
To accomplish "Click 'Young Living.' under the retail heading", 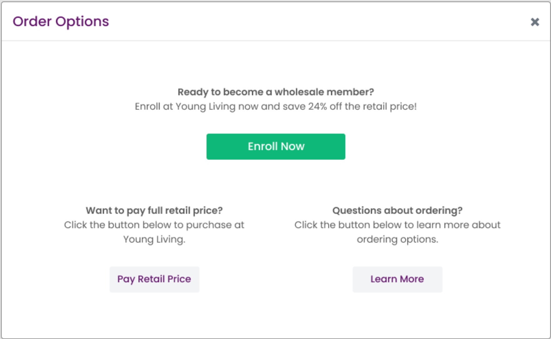I will pos(154,239).
